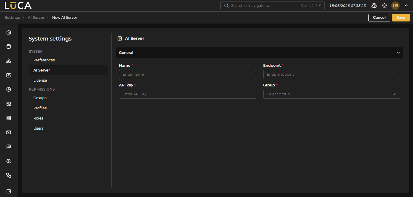Click the Cancel button

pos(379,18)
